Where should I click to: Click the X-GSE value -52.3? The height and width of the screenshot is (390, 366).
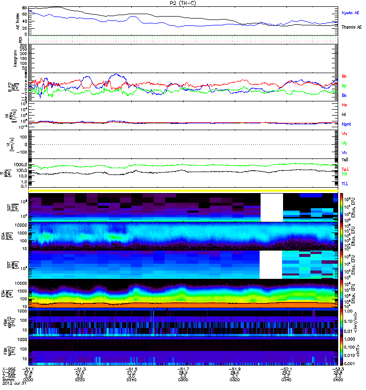click(338, 369)
